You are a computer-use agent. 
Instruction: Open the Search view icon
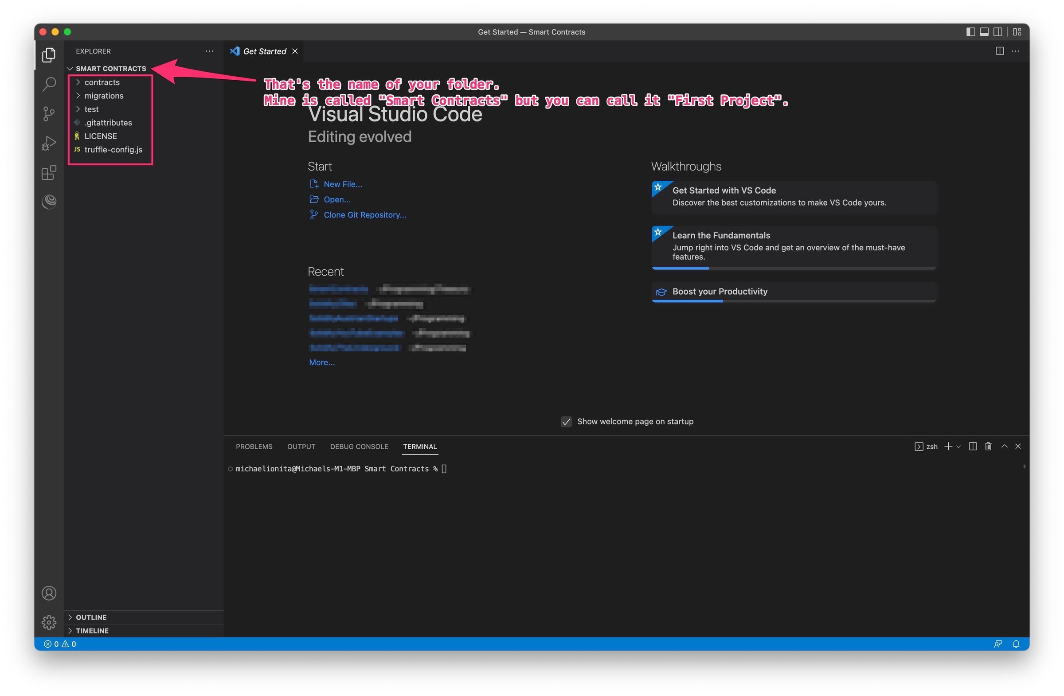click(49, 84)
